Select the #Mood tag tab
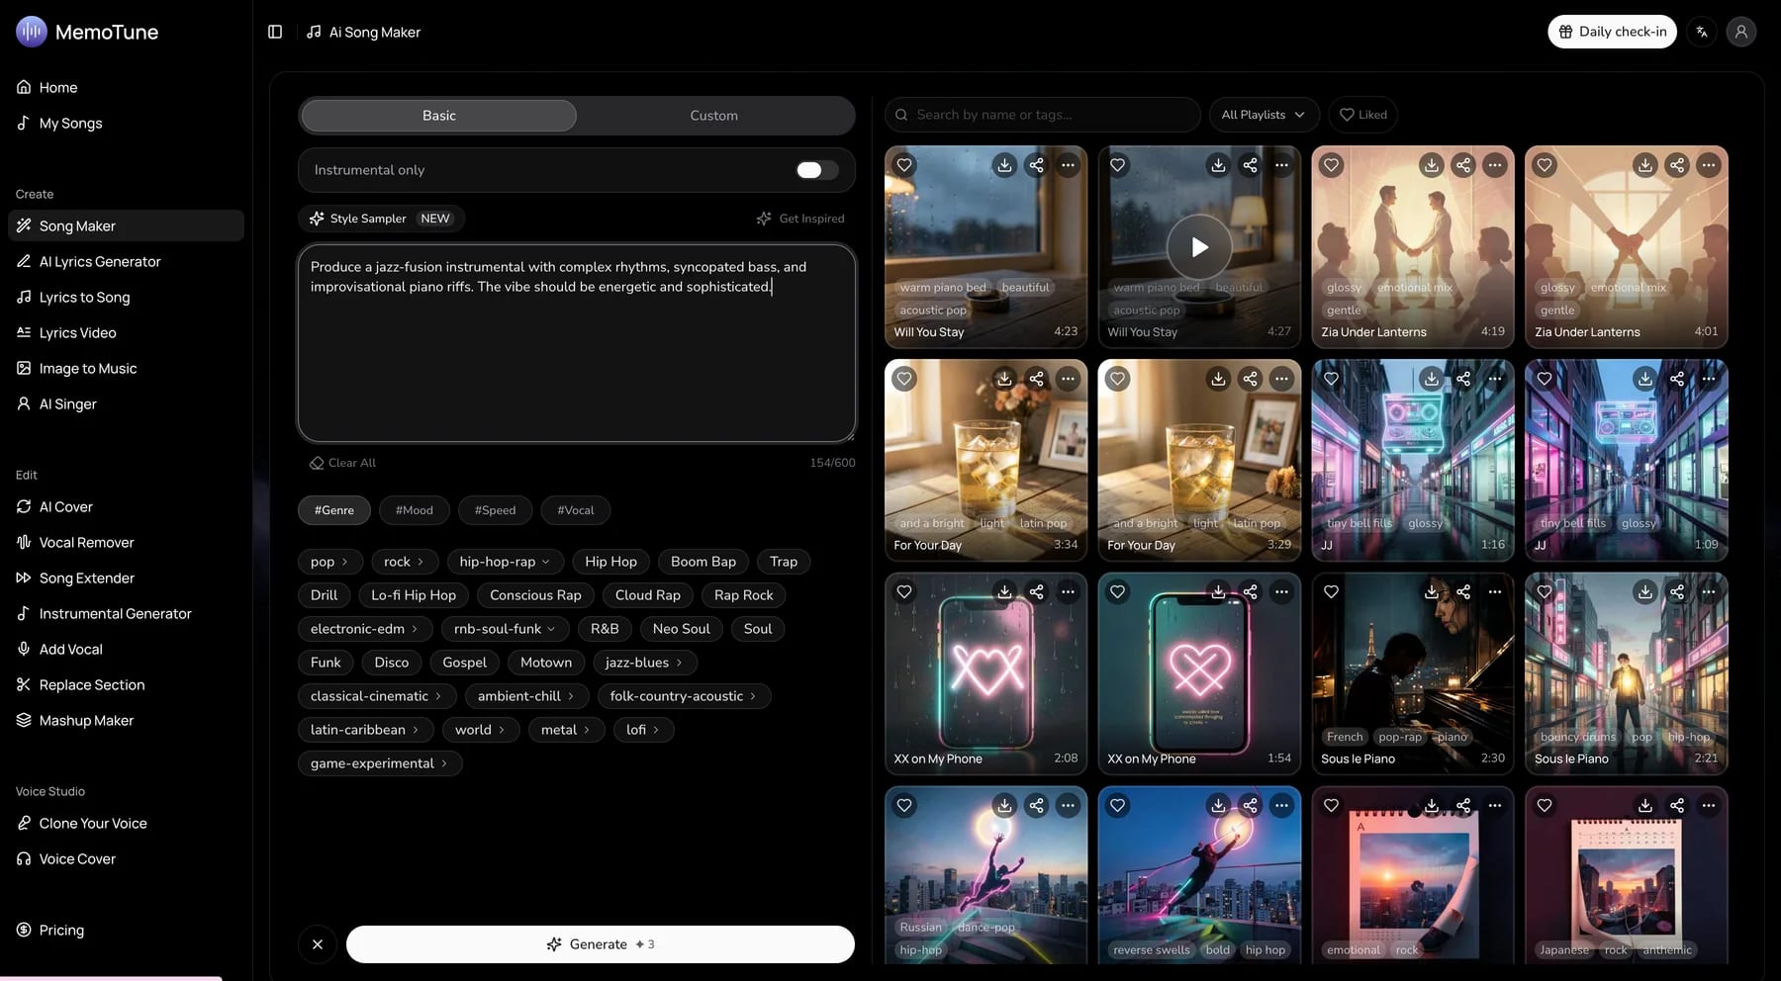The height and width of the screenshot is (981, 1781). point(414,510)
